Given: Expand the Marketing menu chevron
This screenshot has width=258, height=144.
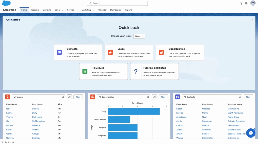Looking at the screenshot, I should click(x=94, y=10).
